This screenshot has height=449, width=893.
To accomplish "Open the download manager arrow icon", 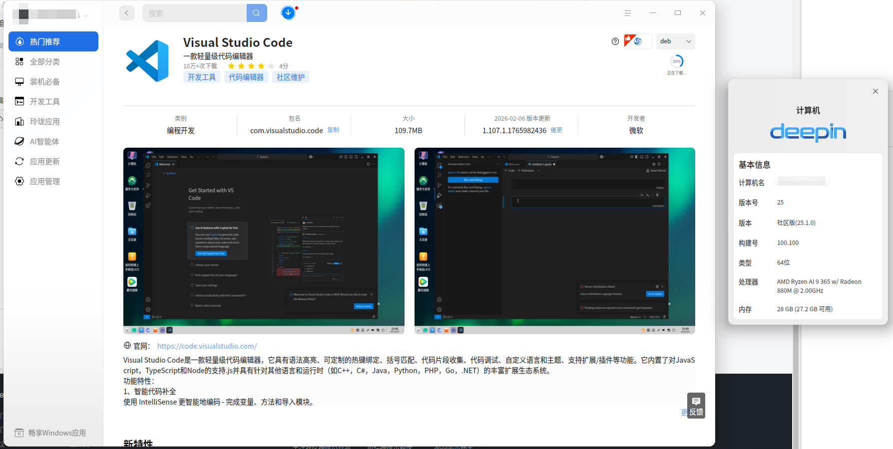I will pos(288,13).
